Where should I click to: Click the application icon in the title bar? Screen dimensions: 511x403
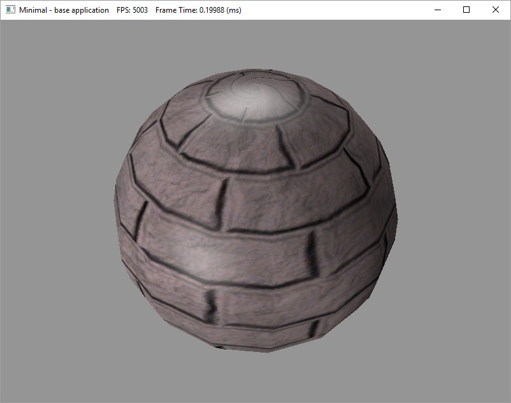coord(10,10)
